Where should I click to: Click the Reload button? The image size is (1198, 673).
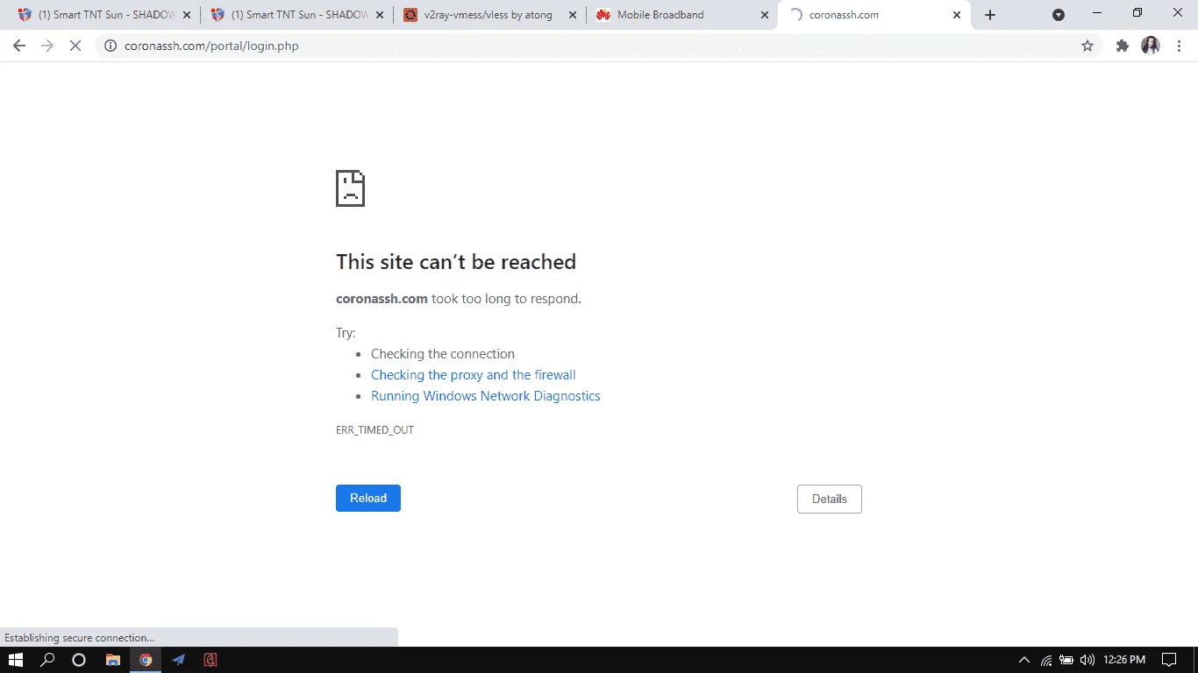[x=368, y=498]
